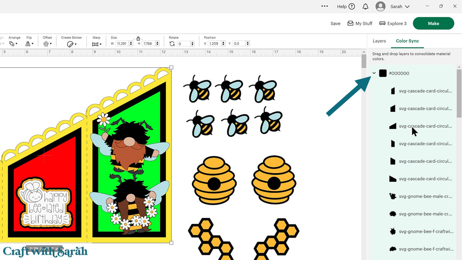This screenshot has height=260, width=462.
Task: Click the Explore 3 machine icon
Action: pyautogui.click(x=382, y=23)
